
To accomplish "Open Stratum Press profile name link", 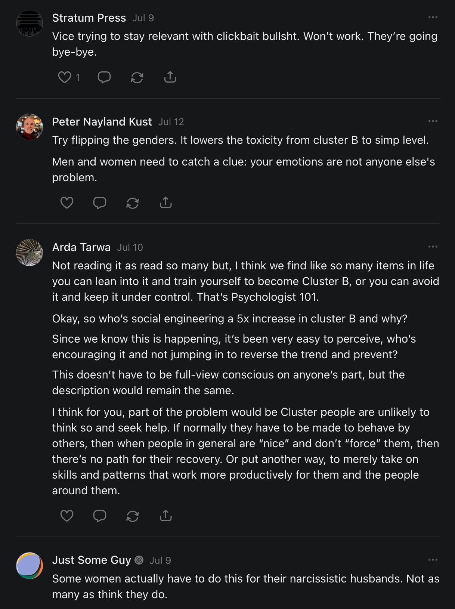I will click(89, 18).
